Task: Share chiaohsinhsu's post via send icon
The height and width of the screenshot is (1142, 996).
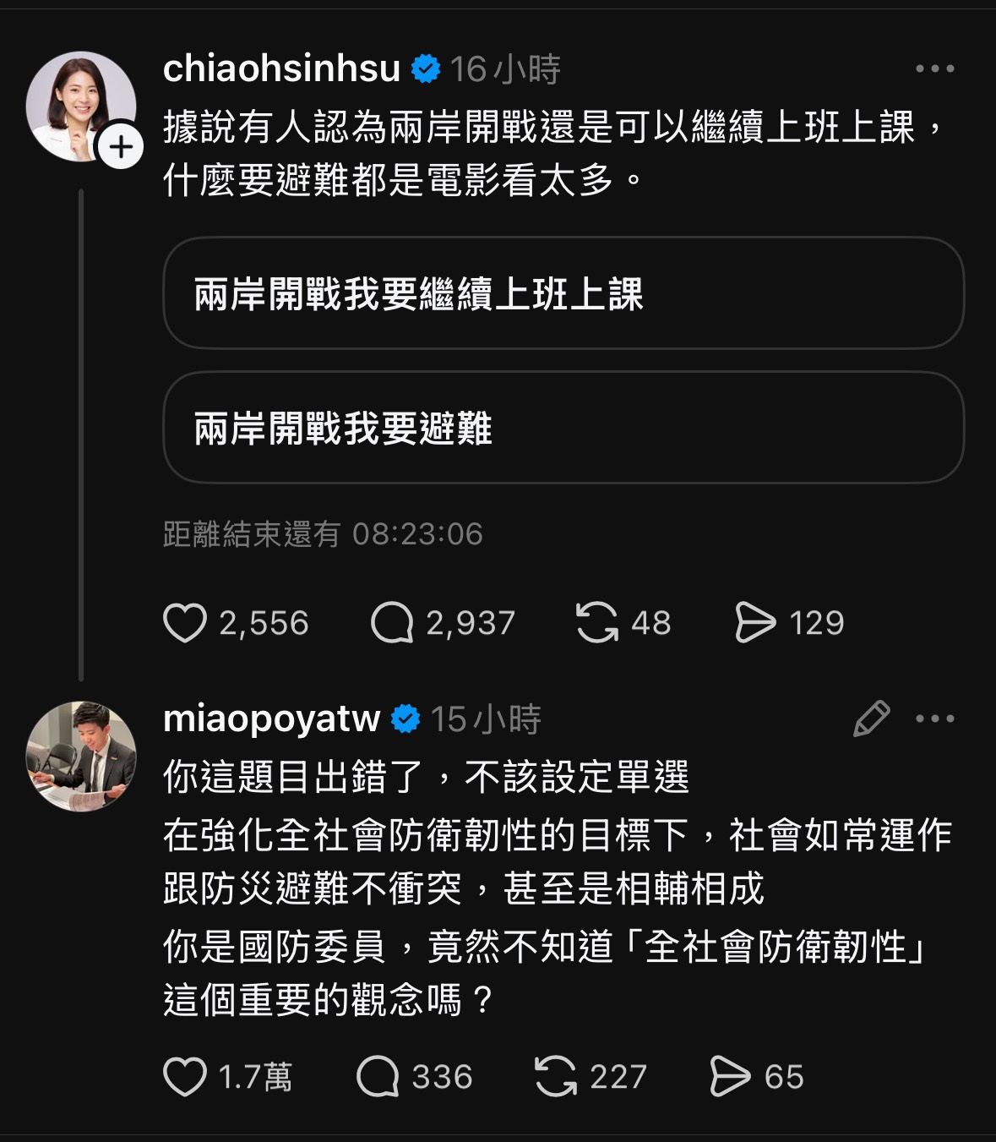Action: pos(754,623)
